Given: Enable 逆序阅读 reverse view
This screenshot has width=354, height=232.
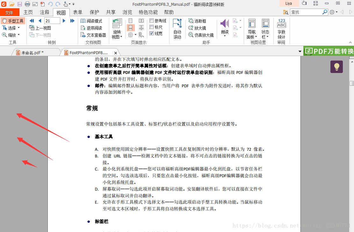Looking at the screenshot, I should coord(91,28).
